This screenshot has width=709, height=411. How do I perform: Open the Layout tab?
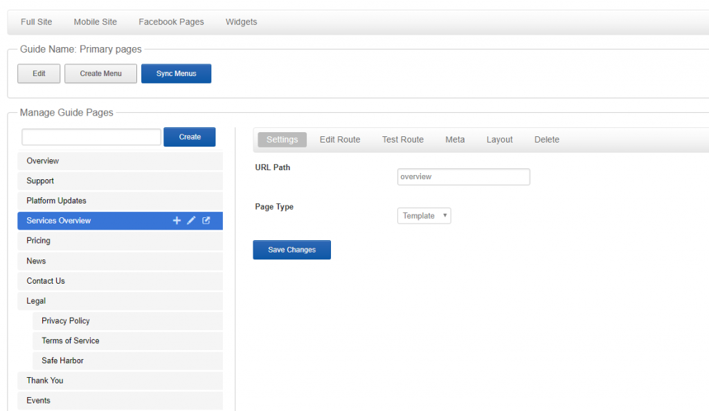(500, 140)
